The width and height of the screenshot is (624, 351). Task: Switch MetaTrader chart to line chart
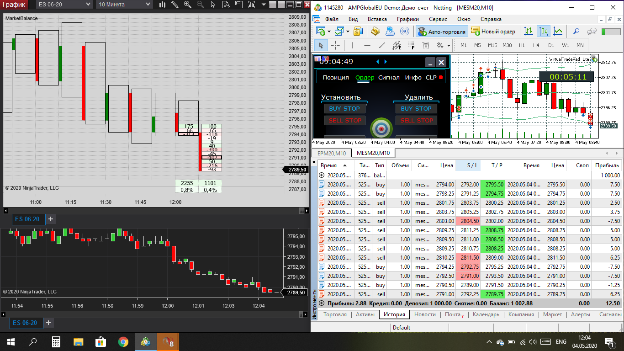click(558, 31)
